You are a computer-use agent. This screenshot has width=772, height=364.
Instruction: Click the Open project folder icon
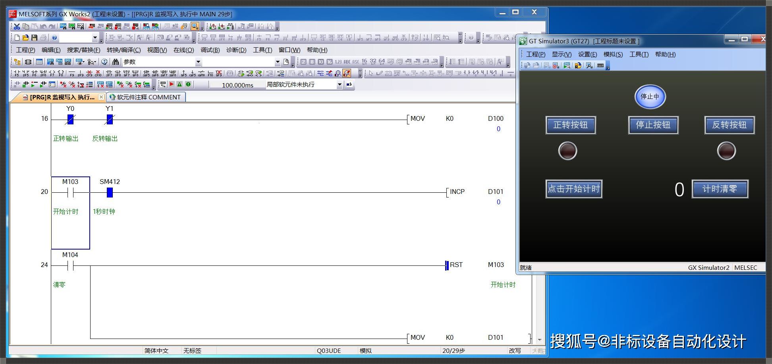[25, 38]
